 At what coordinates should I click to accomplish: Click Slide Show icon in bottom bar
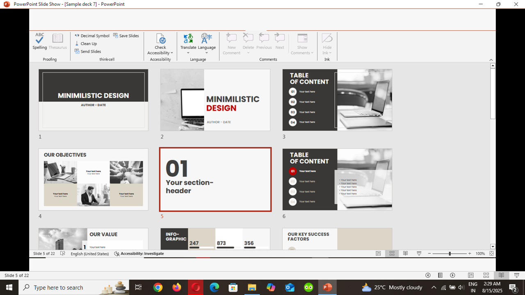click(517, 275)
